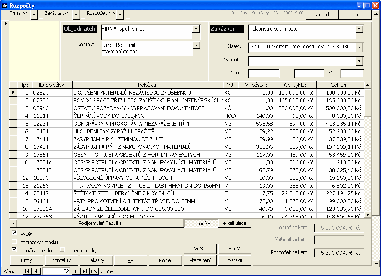Jump to last record arrow
381x276 pixels.
[x=85, y=271]
